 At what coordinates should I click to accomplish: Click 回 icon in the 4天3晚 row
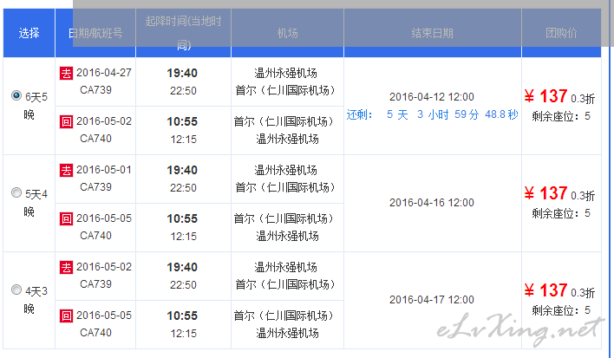66,316
